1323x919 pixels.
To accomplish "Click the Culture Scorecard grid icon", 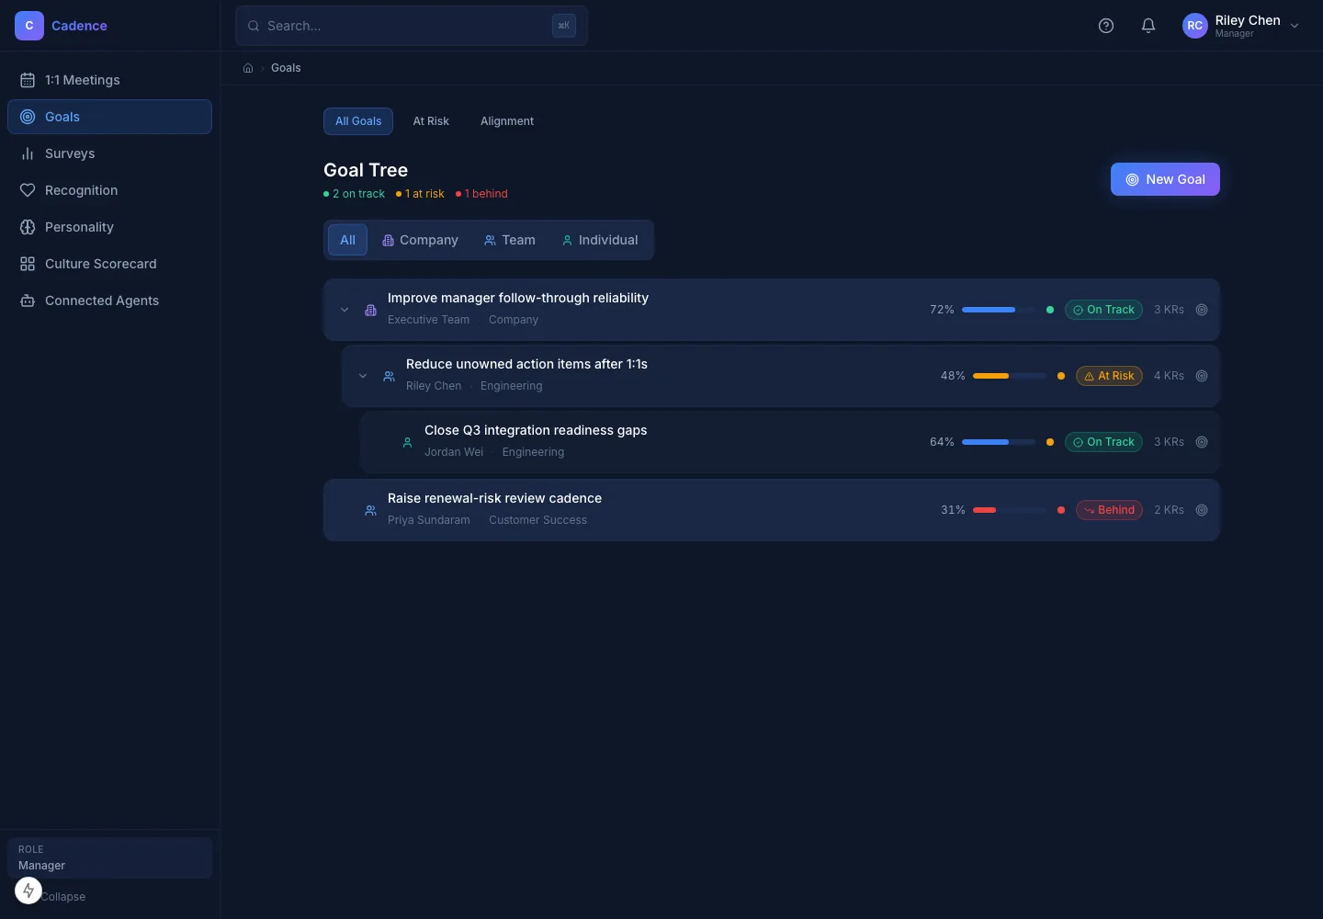I will click(x=28, y=264).
